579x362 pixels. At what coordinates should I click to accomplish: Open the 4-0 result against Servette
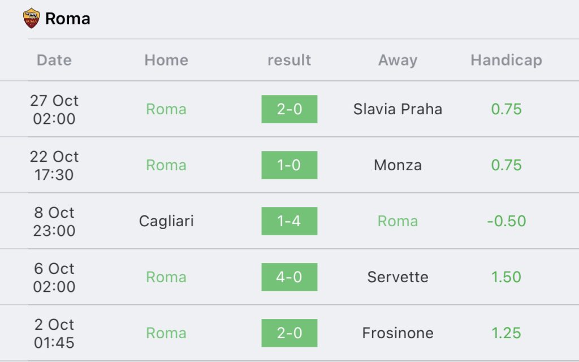click(289, 277)
